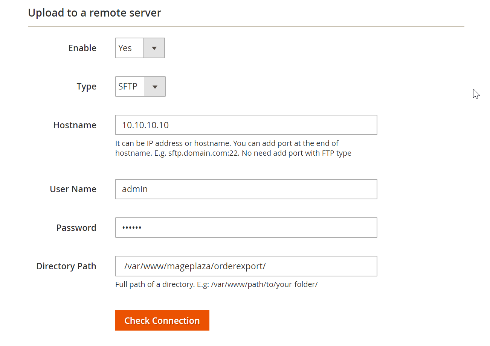
Task: Click the Upload to a remote server heading
Action: (x=95, y=13)
